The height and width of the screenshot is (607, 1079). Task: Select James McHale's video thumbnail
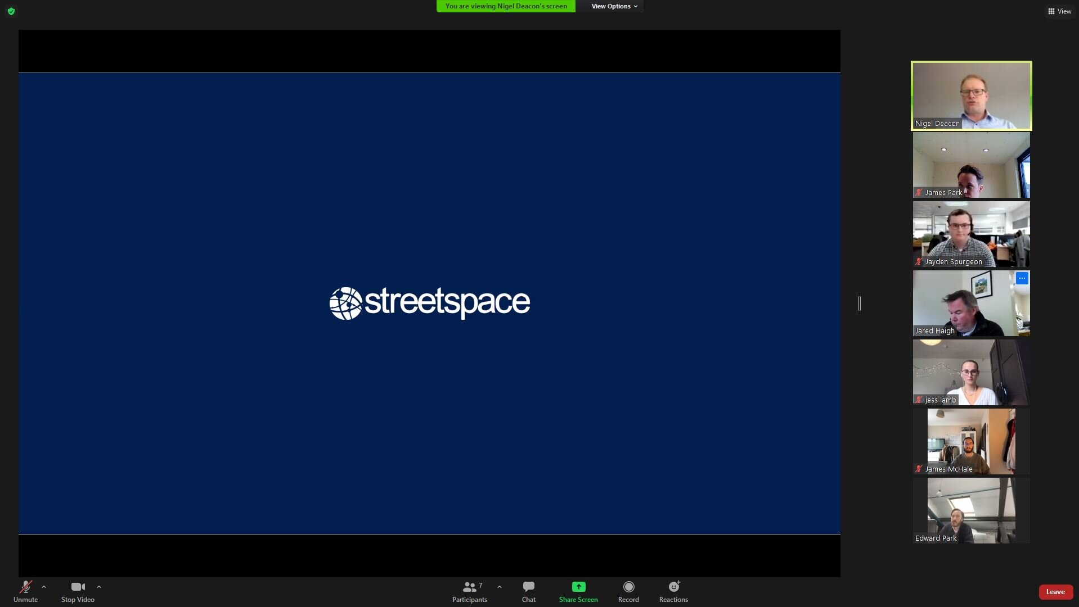point(972,442)
